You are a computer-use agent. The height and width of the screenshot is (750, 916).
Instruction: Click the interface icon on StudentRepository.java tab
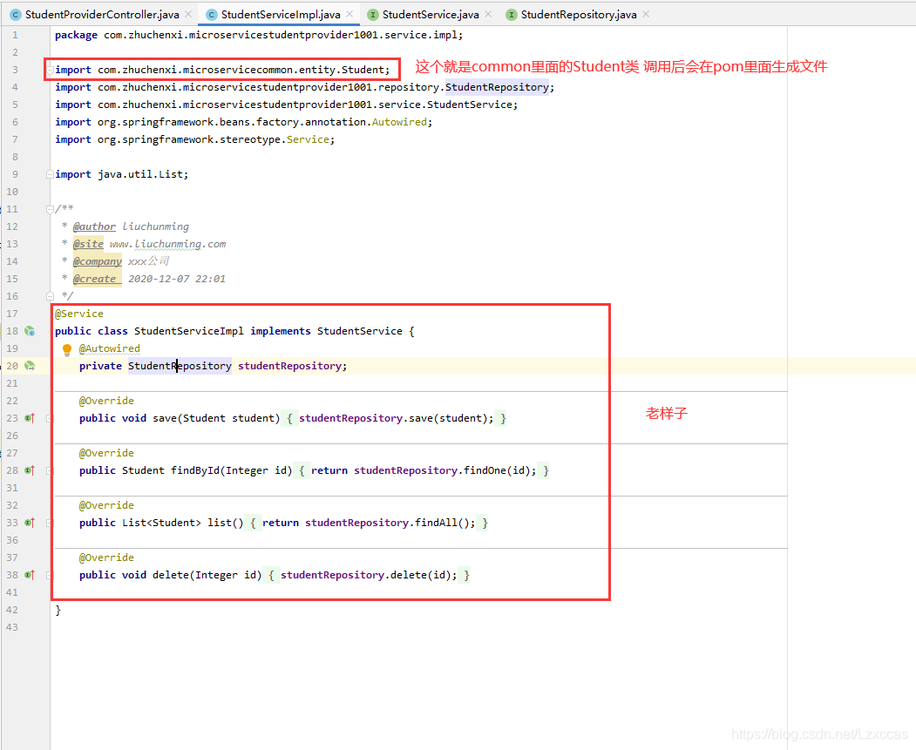(x=511, y=15)
